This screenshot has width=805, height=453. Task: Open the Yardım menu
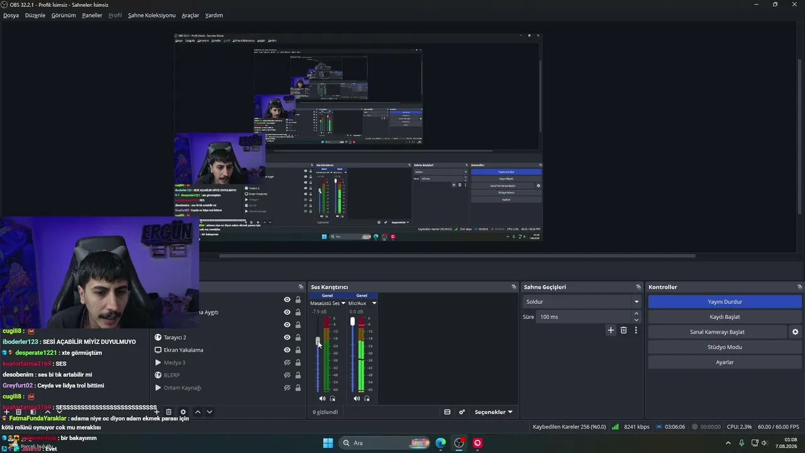(214, 15)
